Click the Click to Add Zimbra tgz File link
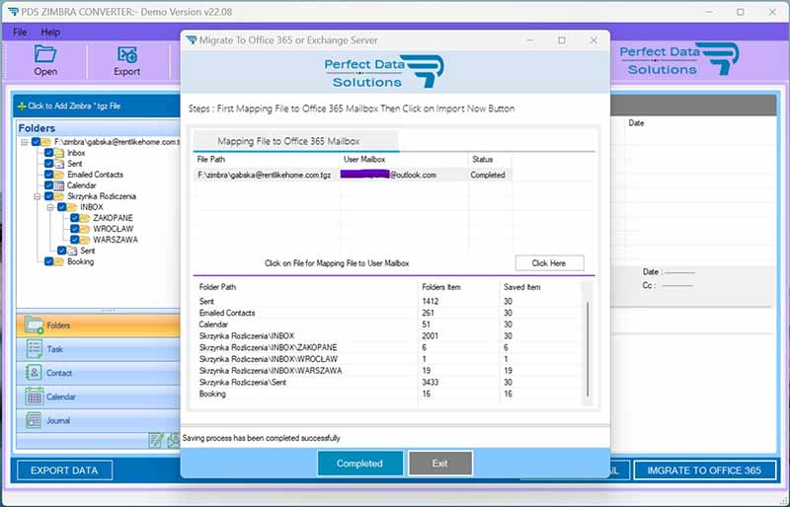This screenshot has height=507, width=790. click(x=74, y=107)
